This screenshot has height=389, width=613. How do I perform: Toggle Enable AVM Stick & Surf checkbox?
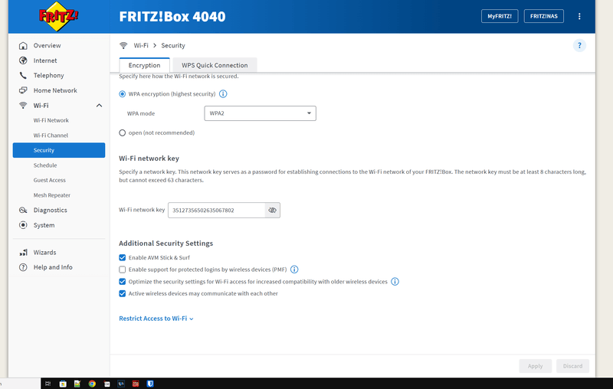pyautogui.click(x=123, y=257)
